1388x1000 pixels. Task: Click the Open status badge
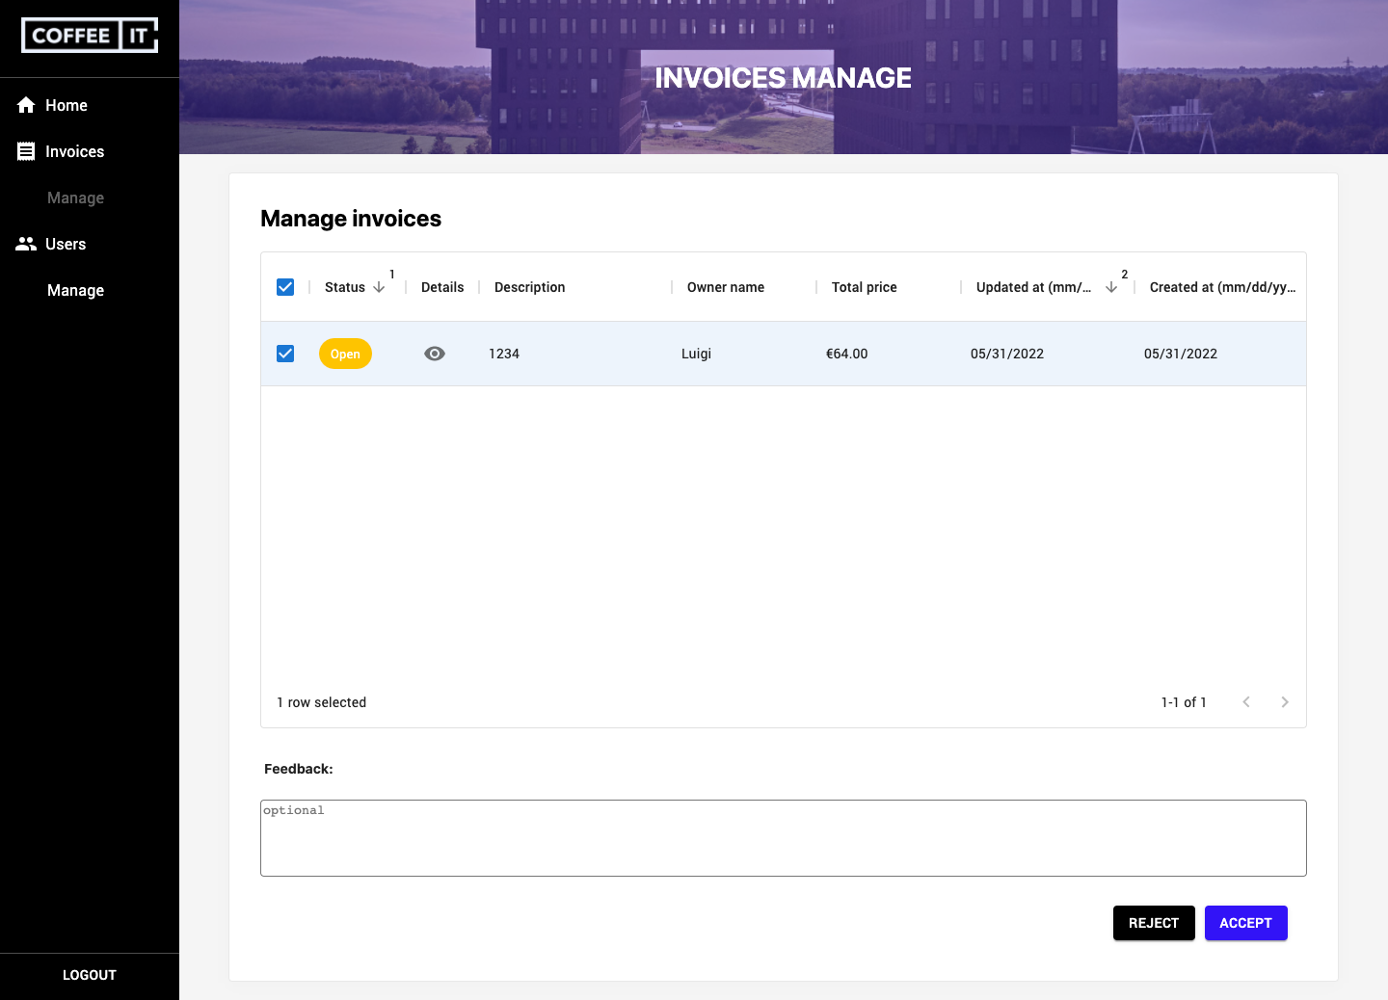[345, 354]
